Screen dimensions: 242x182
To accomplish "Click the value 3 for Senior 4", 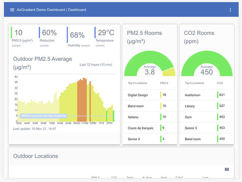I will click(x=163, y=139).
